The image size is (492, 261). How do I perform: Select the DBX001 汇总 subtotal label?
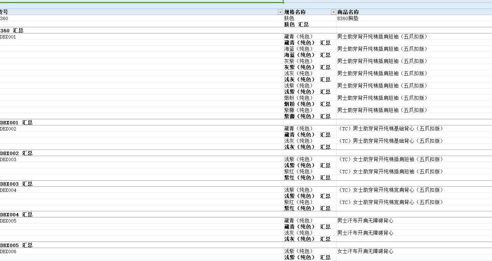tap(16, 123)
